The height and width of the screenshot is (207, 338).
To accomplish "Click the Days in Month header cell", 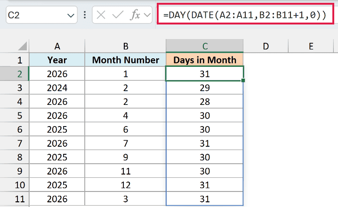I will (205, 60).
